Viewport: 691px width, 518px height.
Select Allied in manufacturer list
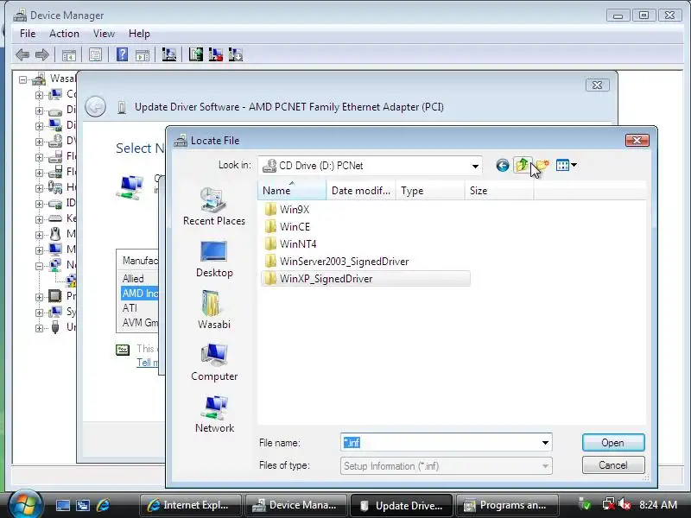coord(133,278)
